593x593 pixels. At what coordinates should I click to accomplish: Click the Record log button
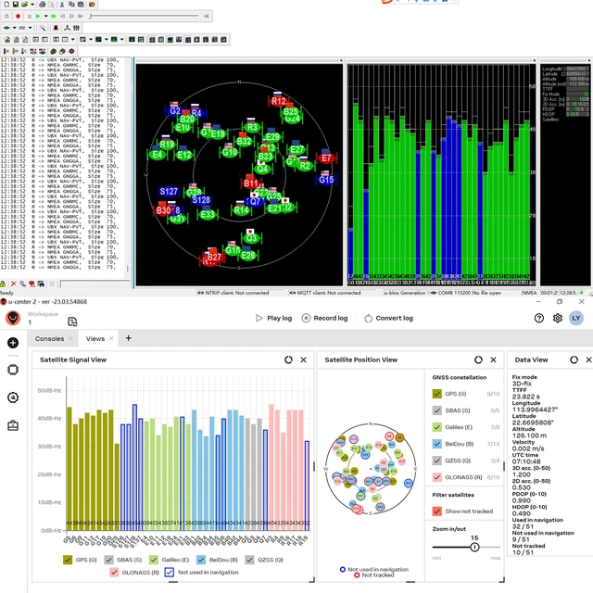tap(324, 318)
